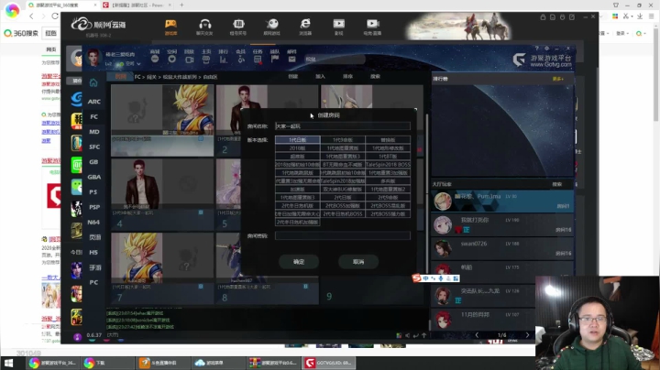Select player swan0726 in lobby list
Viewport: 660px width, 370px height.
tap(502, 248)
